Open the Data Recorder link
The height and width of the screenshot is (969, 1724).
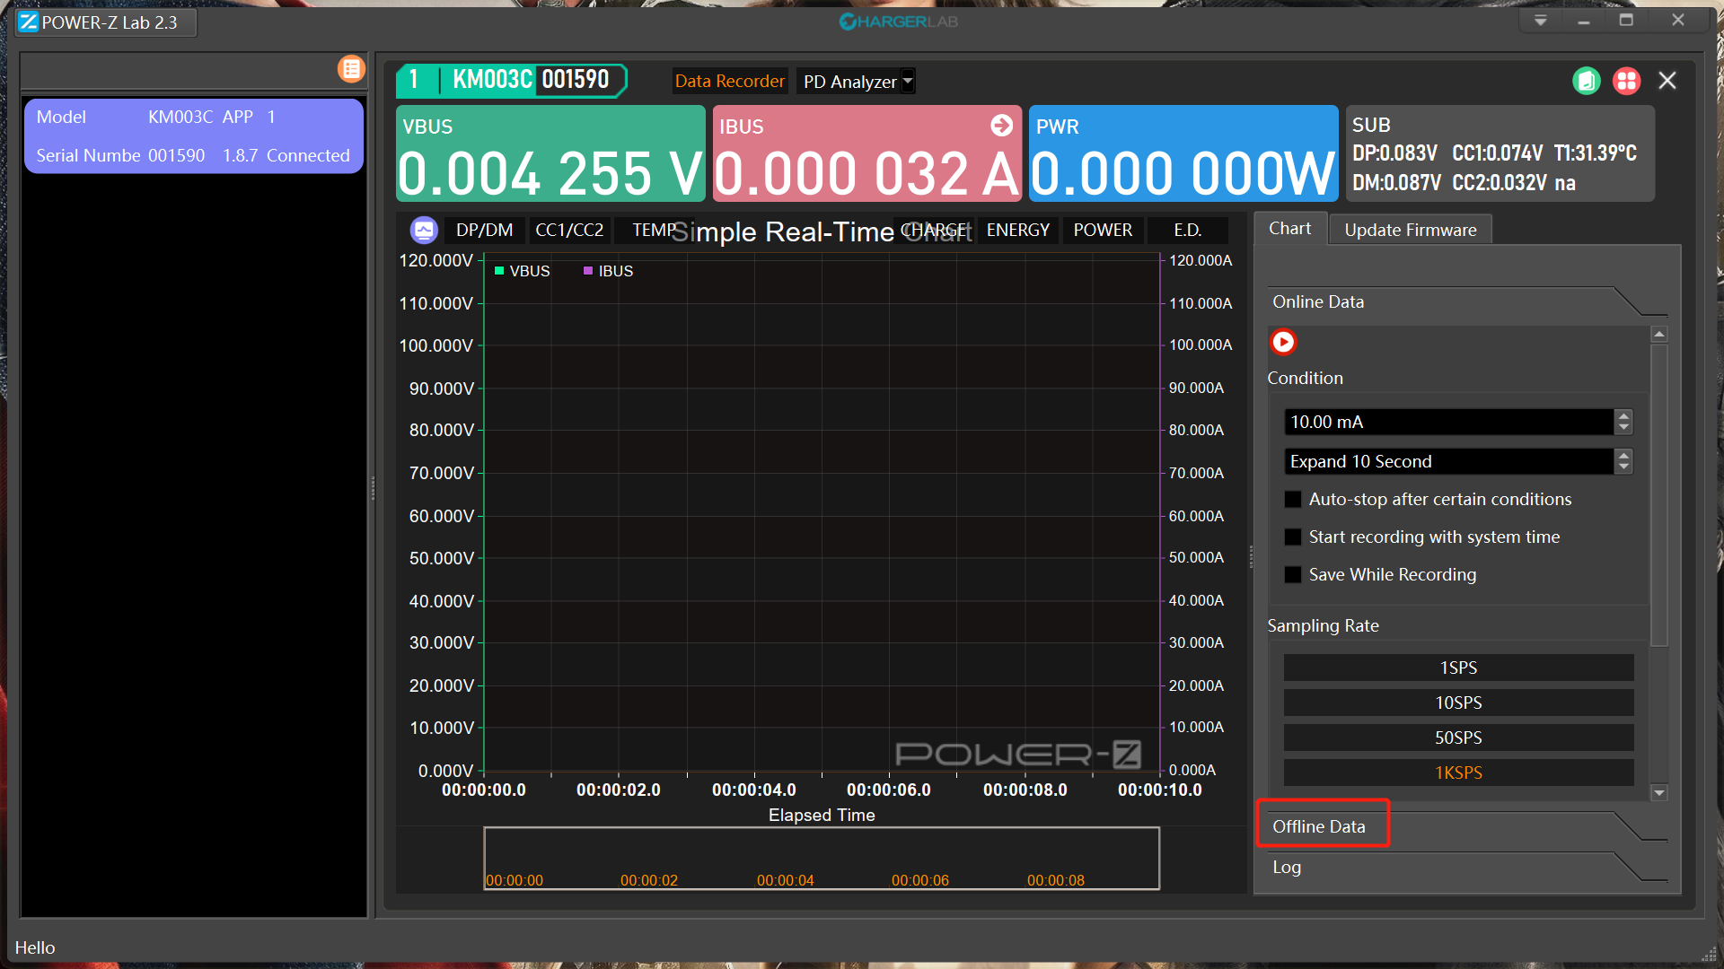click(x=729, y=81)
